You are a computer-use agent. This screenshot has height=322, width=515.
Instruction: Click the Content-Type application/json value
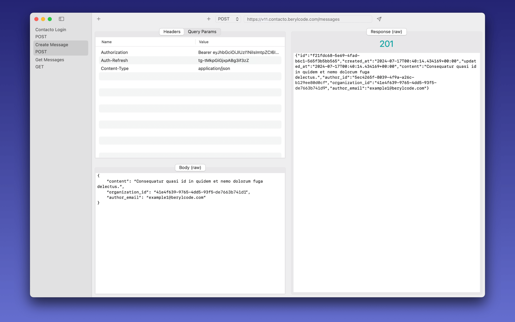(x=214, y=68)
